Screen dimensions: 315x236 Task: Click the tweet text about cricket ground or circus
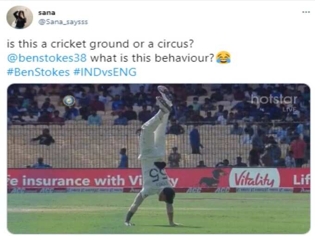100,44
